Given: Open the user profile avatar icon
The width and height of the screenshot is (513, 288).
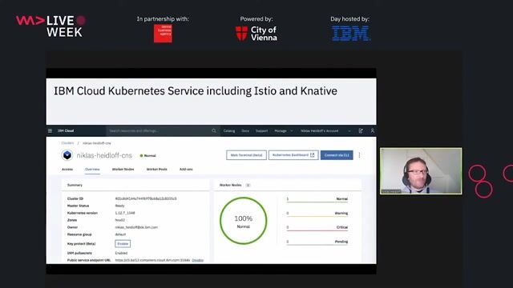Looking at the screenshot, I should (372, 130).
